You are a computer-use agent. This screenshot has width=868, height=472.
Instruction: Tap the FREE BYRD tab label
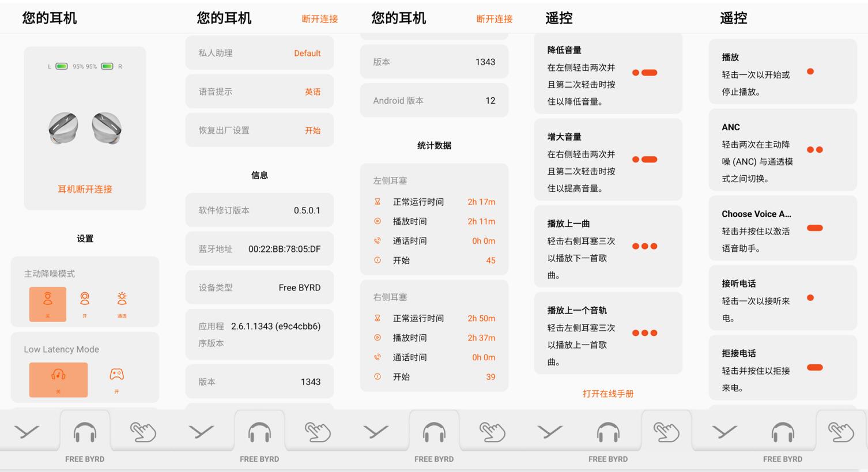click(x=84, y=459)
